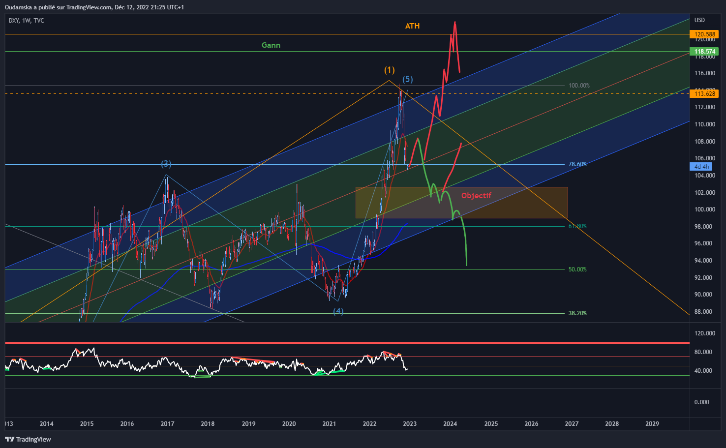726x448 pixels.
Task: Click the USD currency label on price axis
Action: click(x=699, y=20)
